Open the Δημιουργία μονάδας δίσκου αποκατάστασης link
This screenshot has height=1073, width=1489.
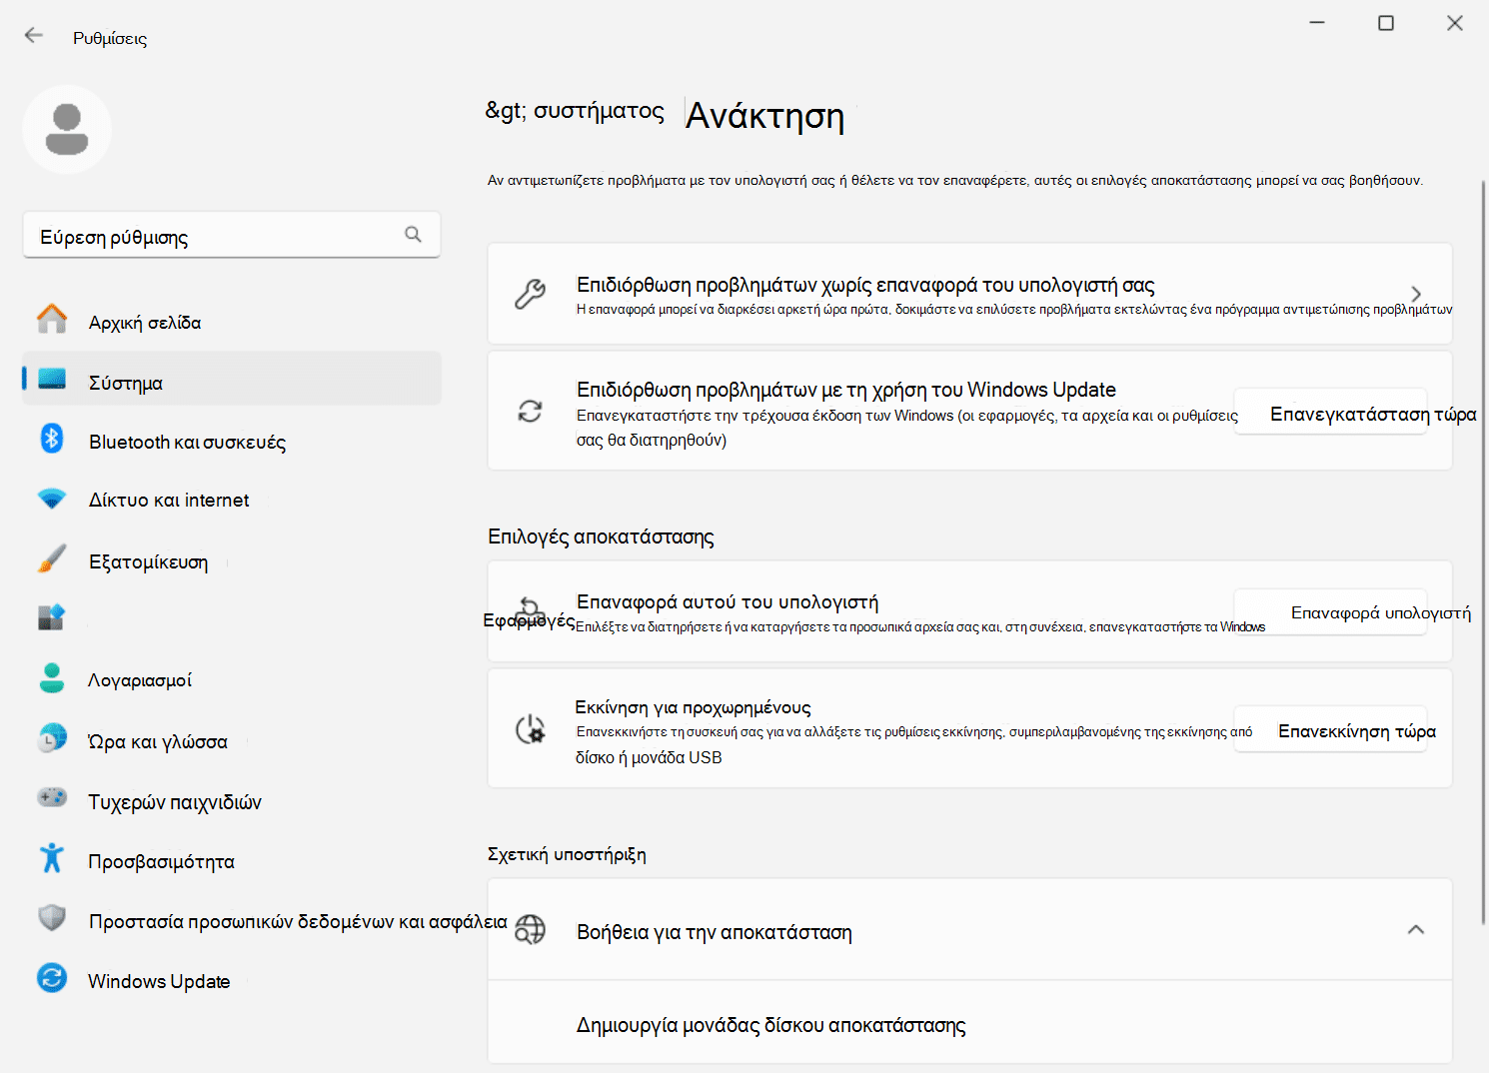770,1026
